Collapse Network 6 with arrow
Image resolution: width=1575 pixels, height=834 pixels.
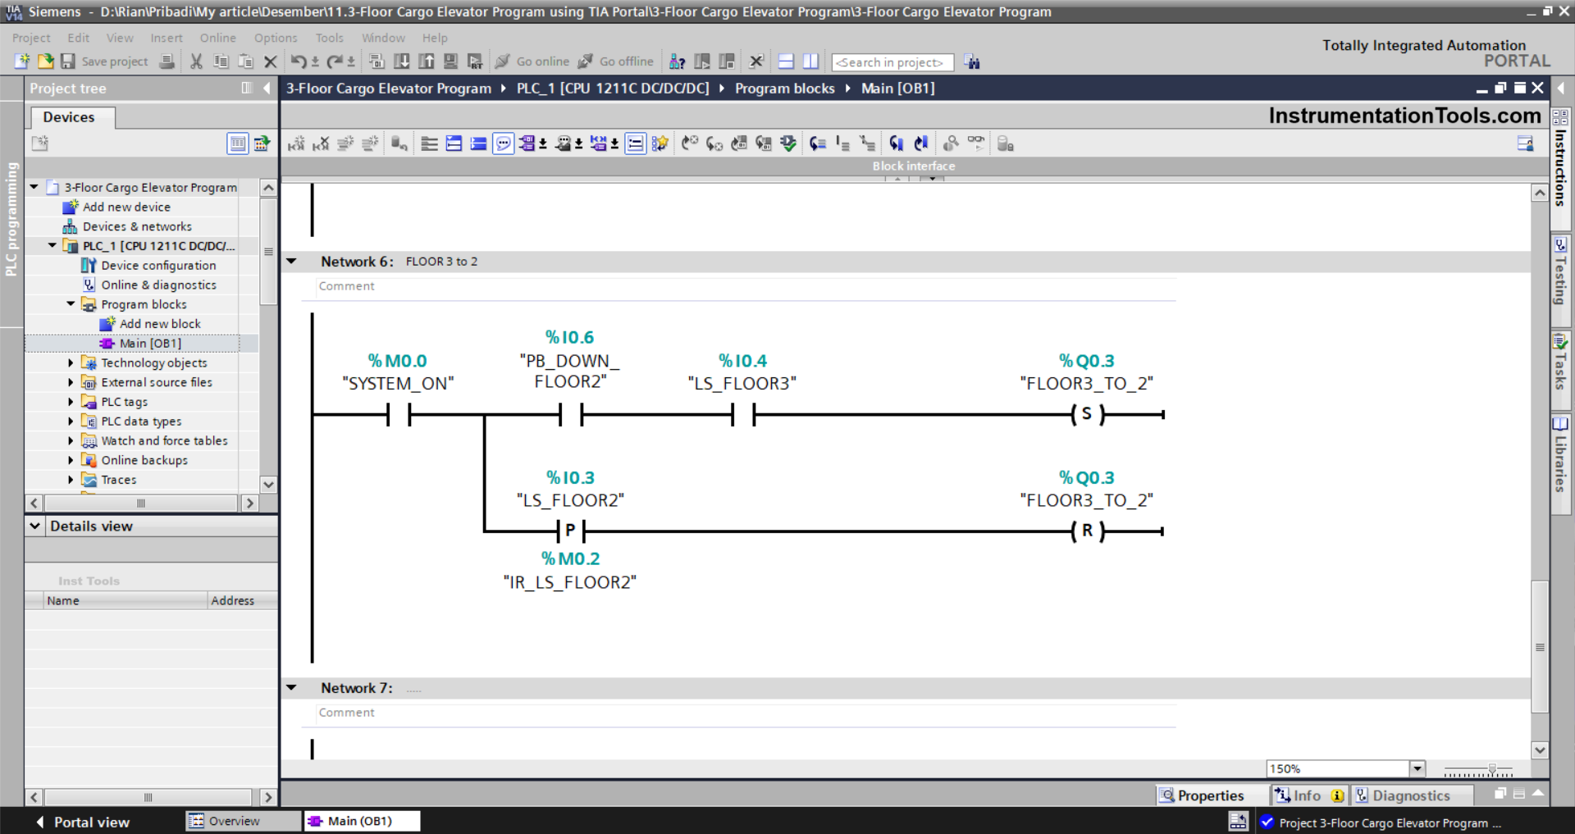(x=291, y=262)
